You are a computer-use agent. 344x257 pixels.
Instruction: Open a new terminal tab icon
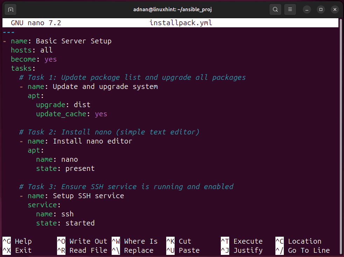click(x=10, y=10)
